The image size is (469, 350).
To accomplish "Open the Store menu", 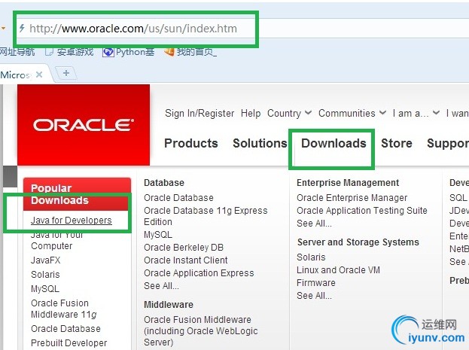I will [x=397, y=143].
